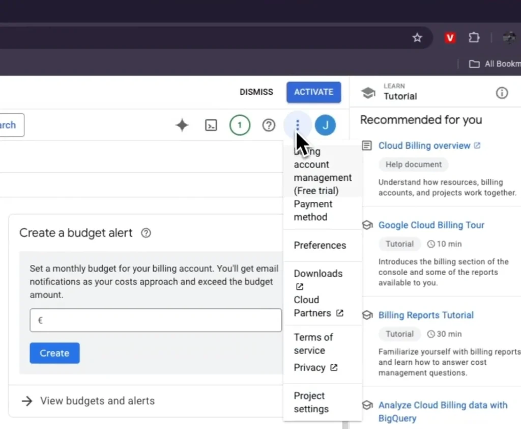This screenshot has width=521, height=429.
Task: Click the € budget amount input field
Action: pyautogui.click(x=155, y=320)
